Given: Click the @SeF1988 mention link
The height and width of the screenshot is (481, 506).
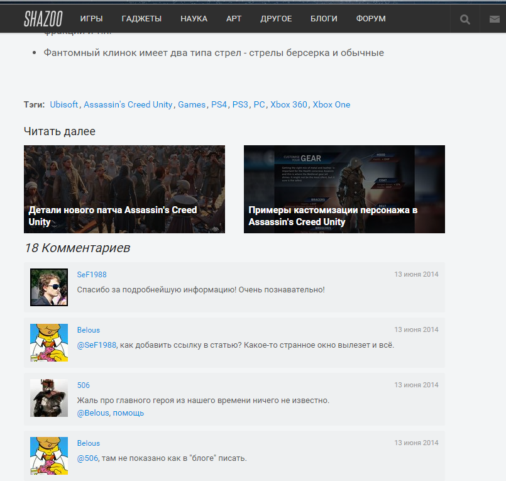Looking at the screenshot, I should pyautogui.click(x=97, y=345).
